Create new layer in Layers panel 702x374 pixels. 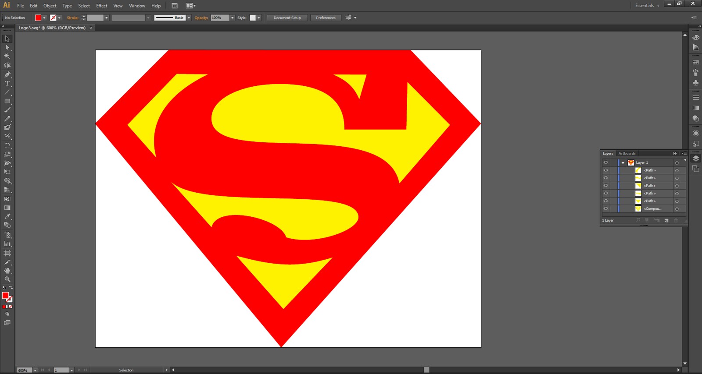666,220
